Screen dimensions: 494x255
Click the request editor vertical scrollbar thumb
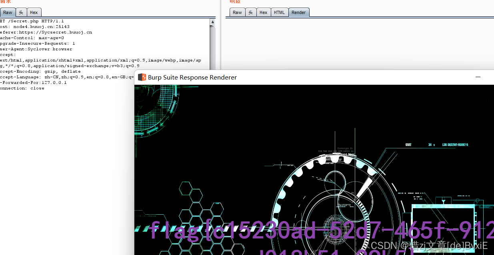(212, 48)
